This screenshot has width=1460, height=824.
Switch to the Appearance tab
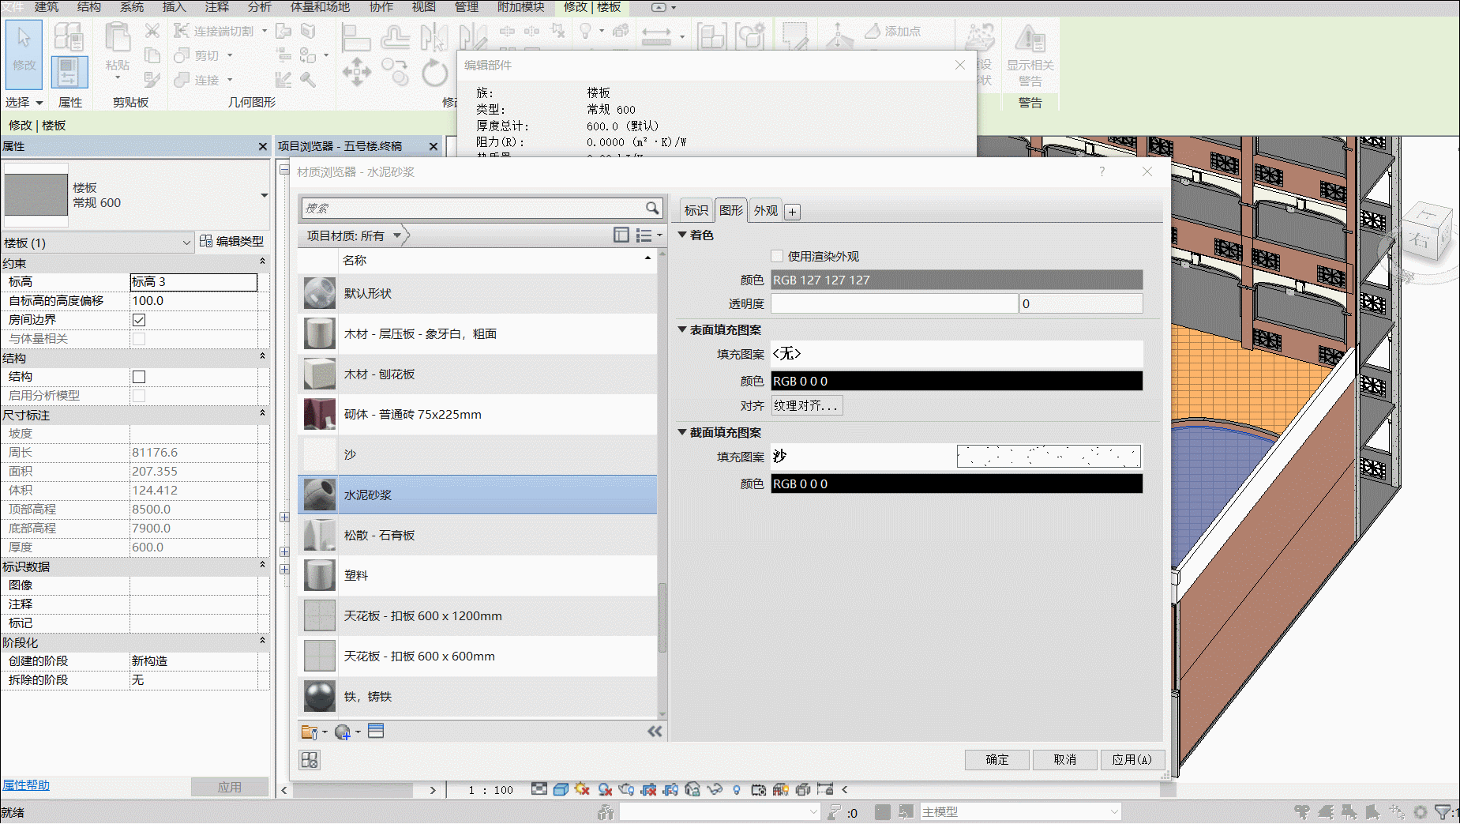coord(766,211)
